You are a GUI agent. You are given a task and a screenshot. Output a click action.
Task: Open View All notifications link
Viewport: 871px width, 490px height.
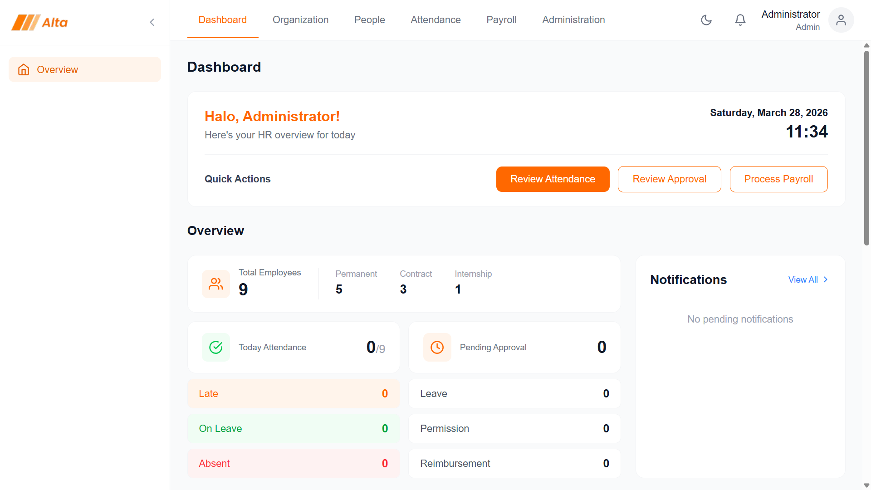[x=802, y=280]
